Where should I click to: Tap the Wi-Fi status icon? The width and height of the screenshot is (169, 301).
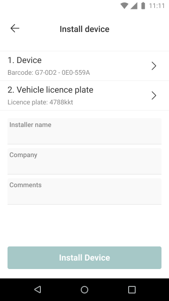pos(124,6)
